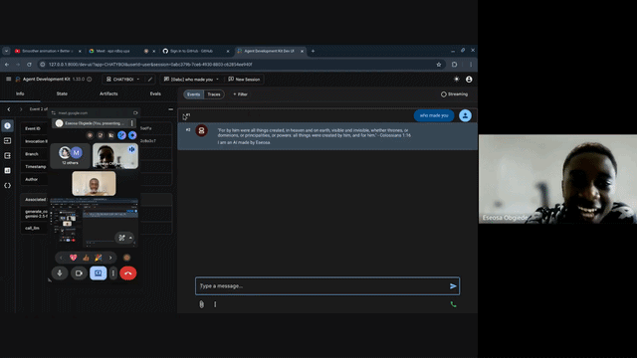
Task: Switch to the State tab
Action: click(62, 93)
